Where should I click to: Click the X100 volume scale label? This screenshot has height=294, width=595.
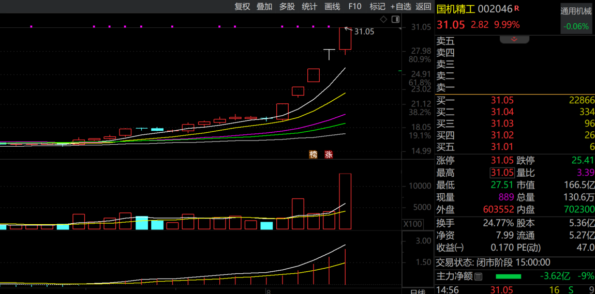point(412,224)
